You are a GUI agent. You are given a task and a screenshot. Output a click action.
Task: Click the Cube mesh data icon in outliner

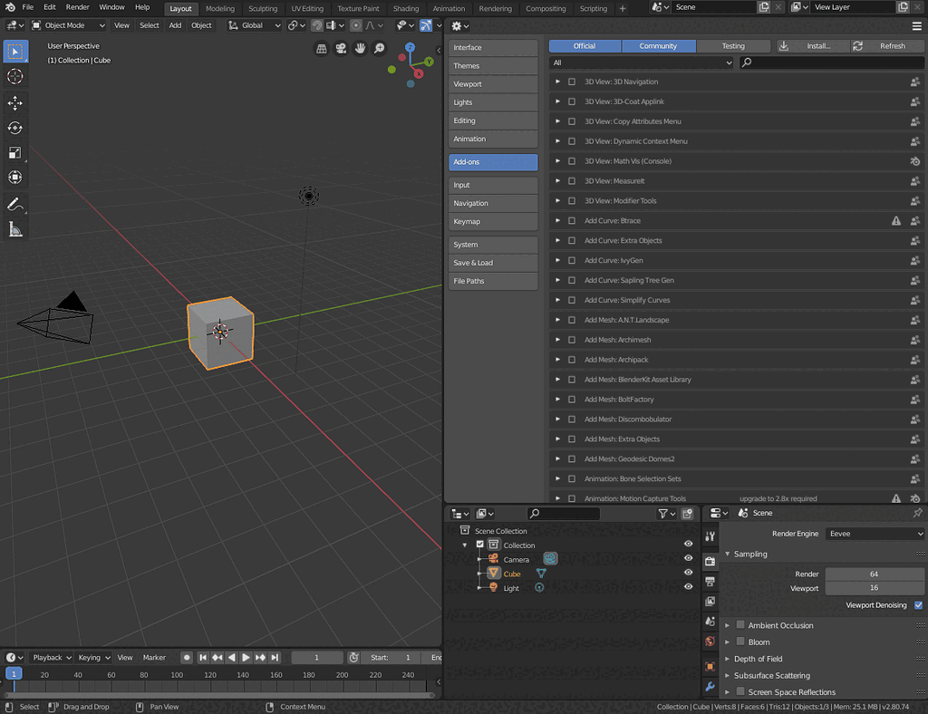tap(541, 574)
